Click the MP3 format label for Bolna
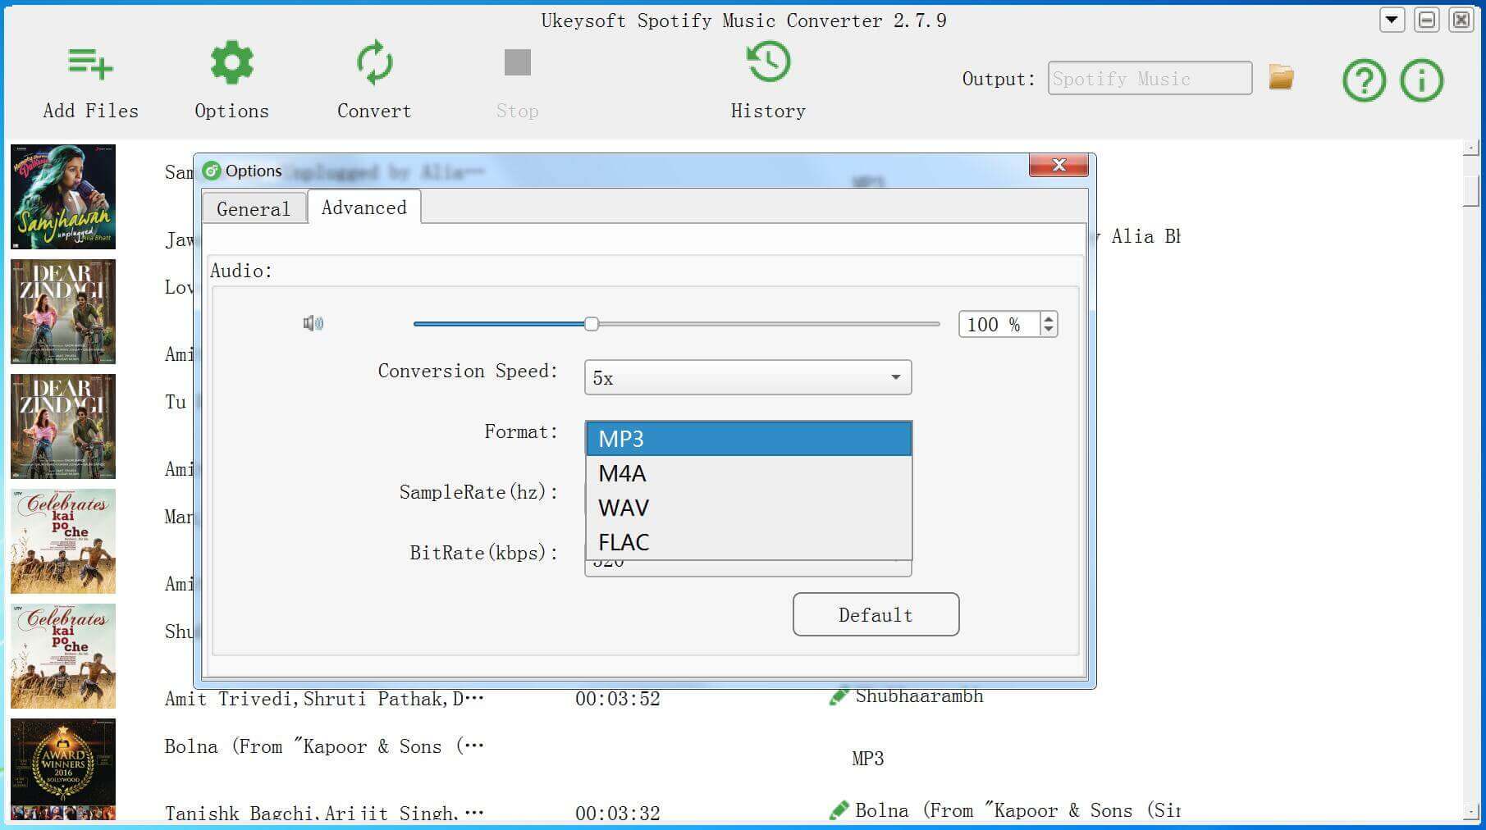Image resolution: width=1486 pixels, height=830 pixels. [867, 759]
